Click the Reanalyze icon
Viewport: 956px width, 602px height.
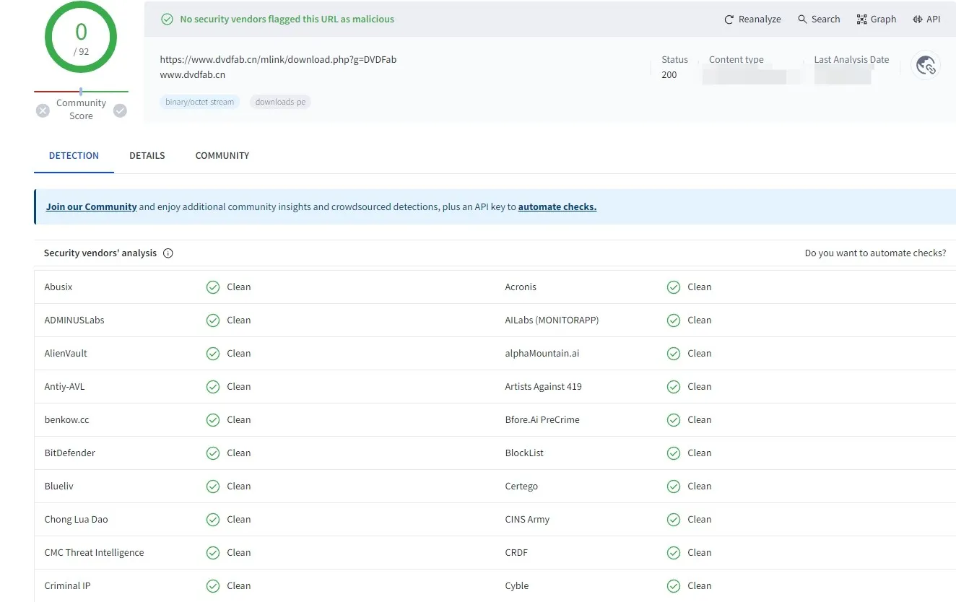(727, 19)
